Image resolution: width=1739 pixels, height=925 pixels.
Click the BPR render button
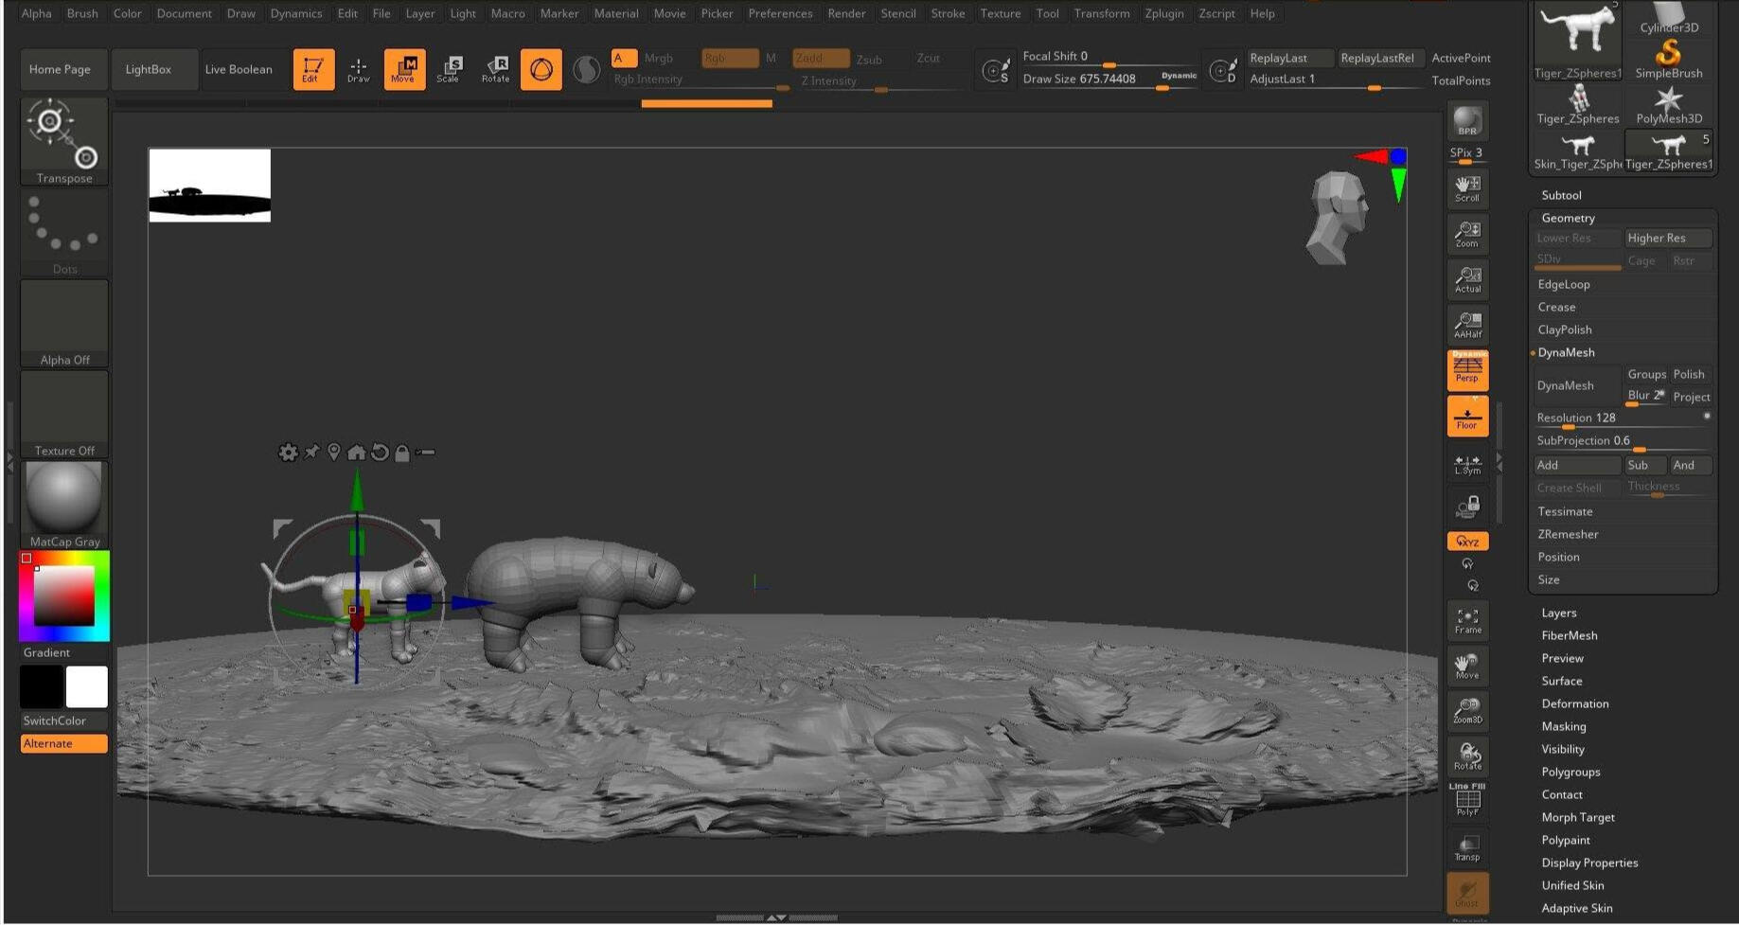tap(1467, 121)
